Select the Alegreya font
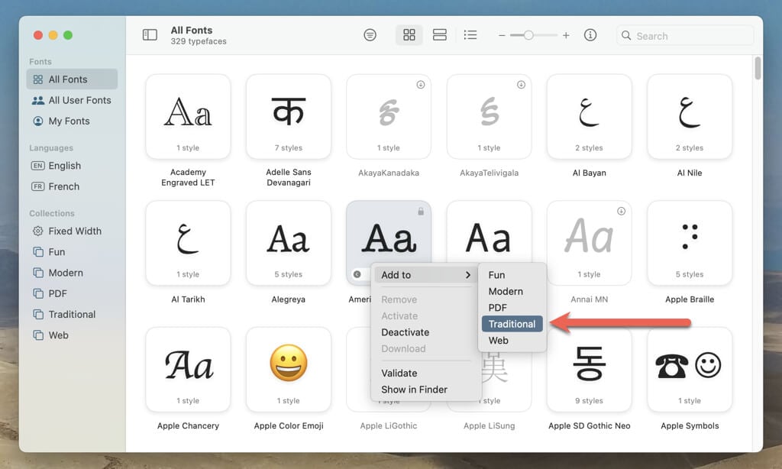 click(x=288, y=243)
